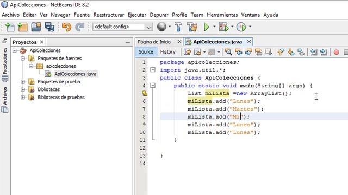This screenshot has height=195, width=348.
Task: Open dropdown arrow next to Run project
Action: click(214, 27)
